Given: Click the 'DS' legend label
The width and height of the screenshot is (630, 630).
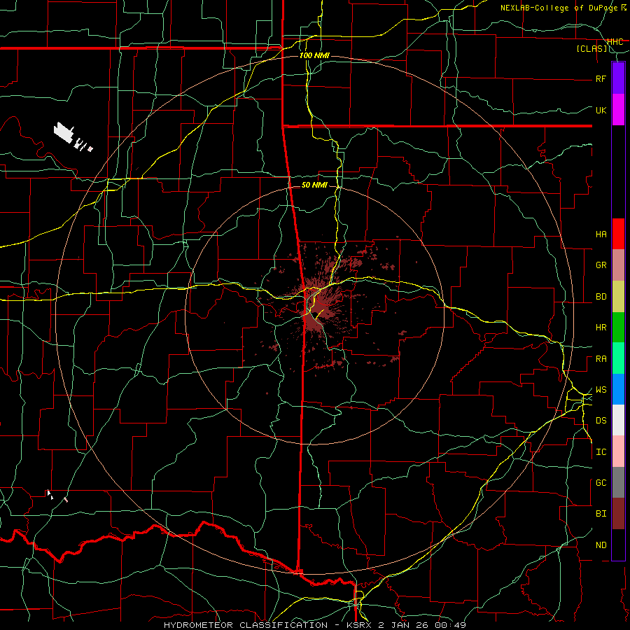Looking at the screenshot, I should click(601, 421).
